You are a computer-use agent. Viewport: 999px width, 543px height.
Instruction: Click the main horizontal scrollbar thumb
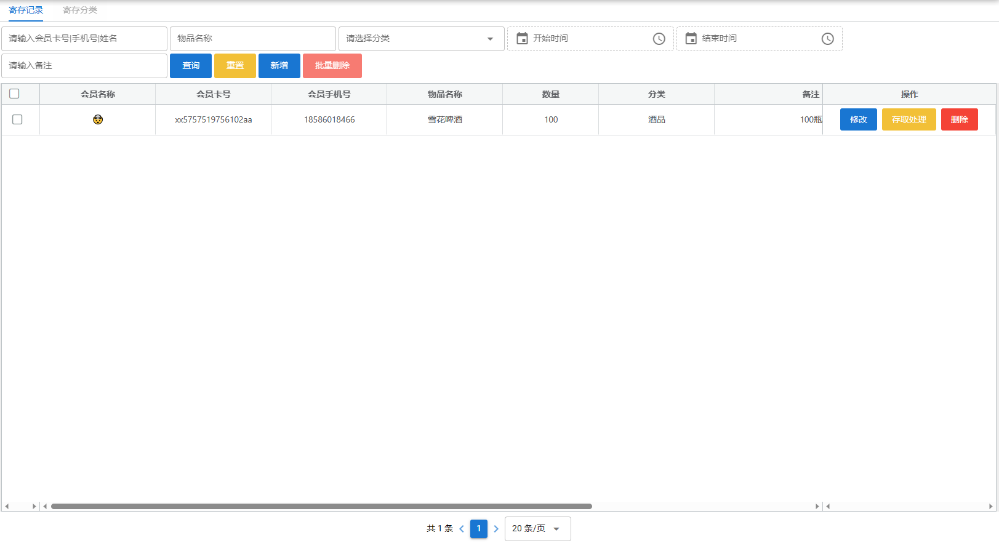[321, 506]
